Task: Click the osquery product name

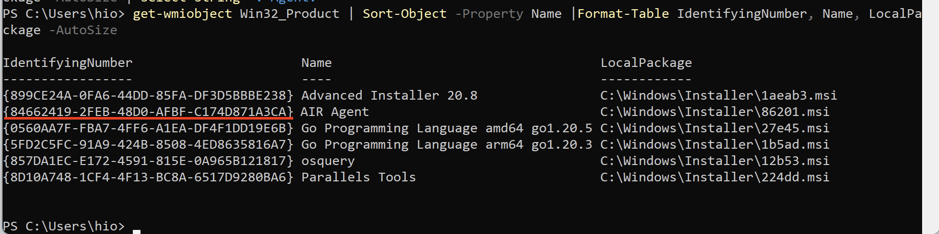Action: (x=327, y=161)
